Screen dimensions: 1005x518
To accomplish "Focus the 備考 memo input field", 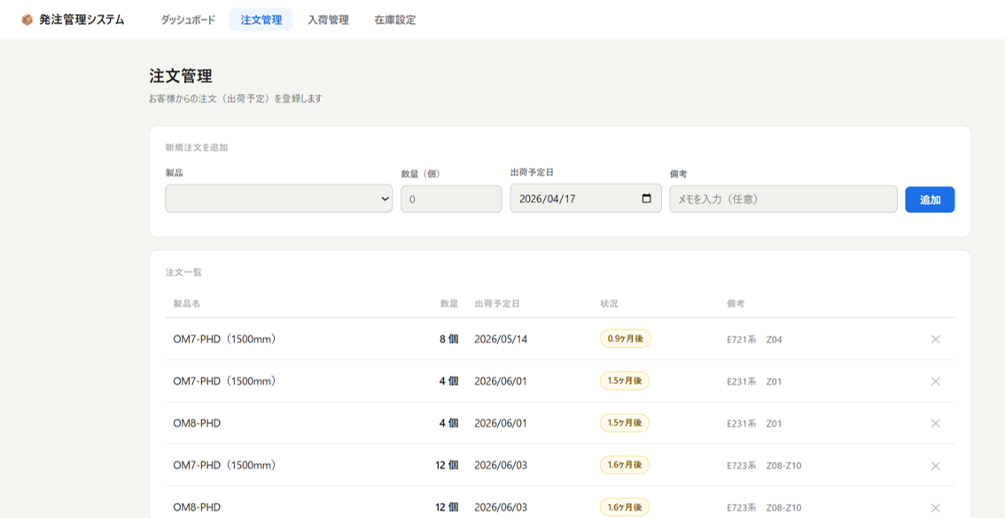I will [x=783, y=200].
